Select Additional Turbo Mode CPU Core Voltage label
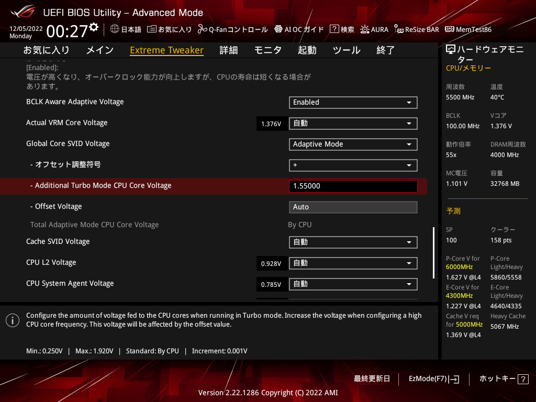536x402 pixels. coord(103,186)
